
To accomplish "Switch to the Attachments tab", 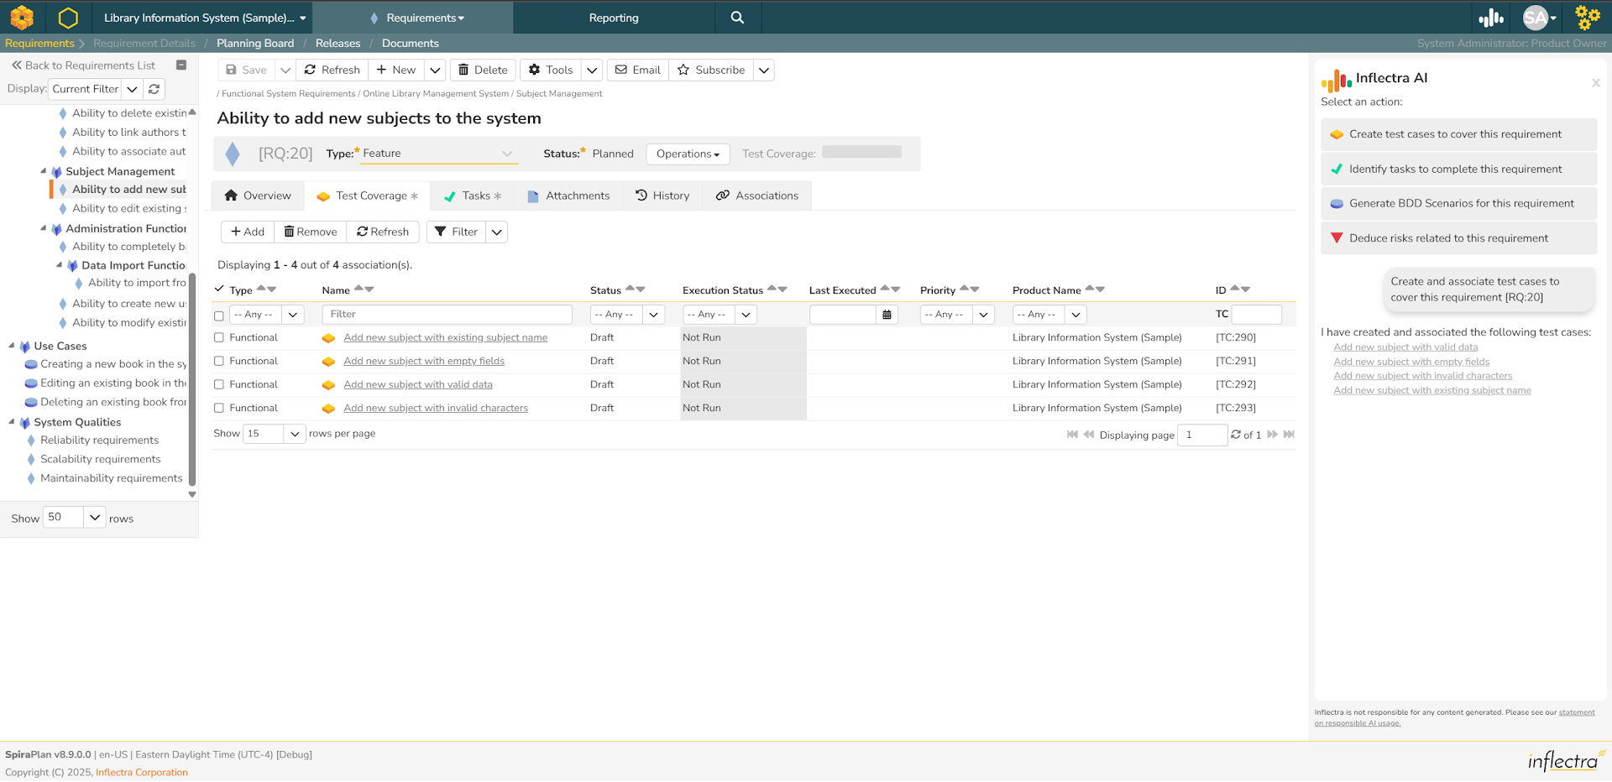I will point(568,195).
